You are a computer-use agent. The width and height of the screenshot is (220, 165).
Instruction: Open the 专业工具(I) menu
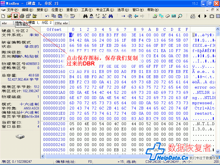point(105,10)
